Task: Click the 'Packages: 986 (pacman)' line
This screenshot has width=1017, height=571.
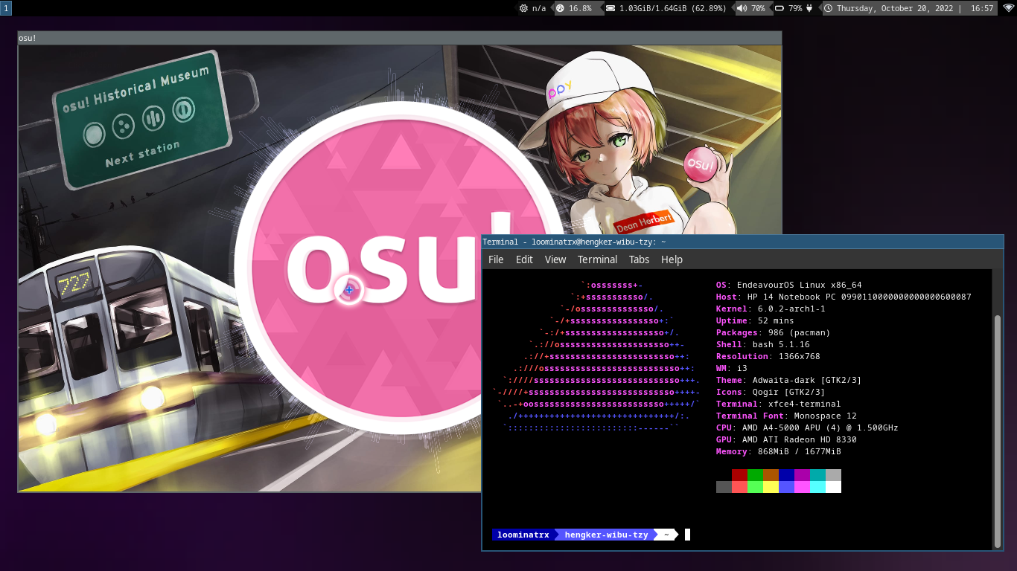Action: pyautogui.click(x=773, y=332)
